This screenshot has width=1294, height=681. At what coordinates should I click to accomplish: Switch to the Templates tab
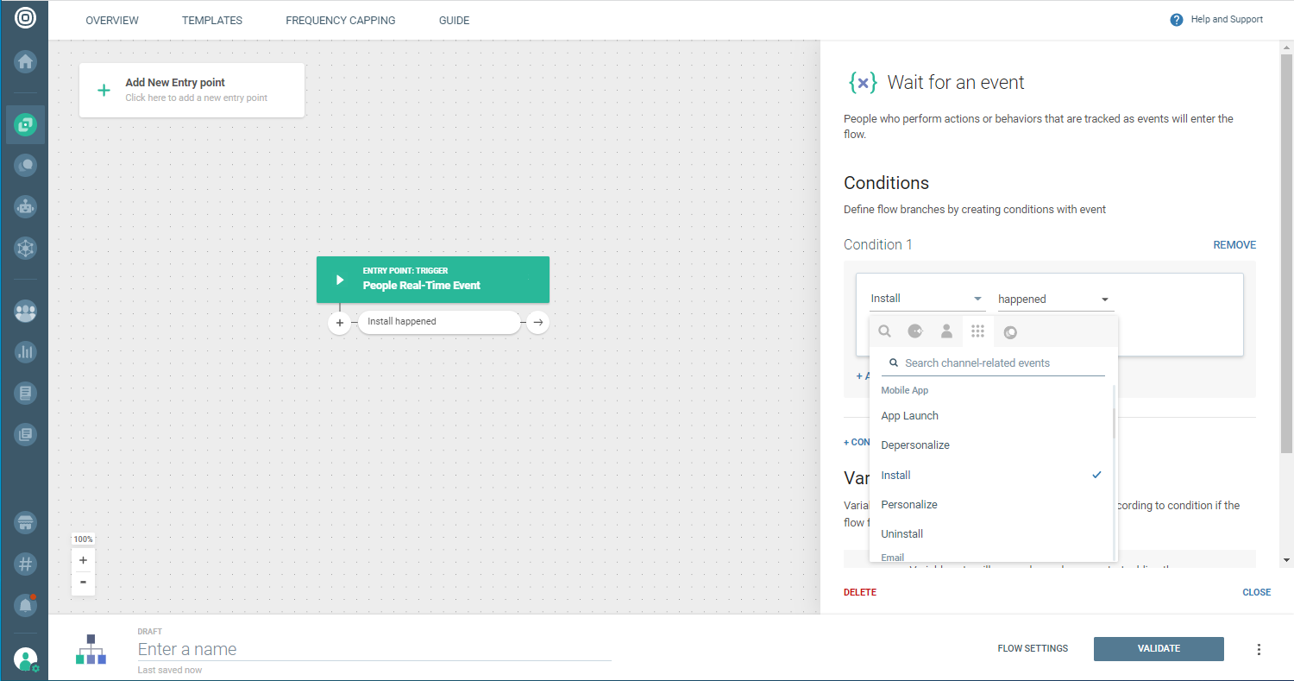pos(212,21)
